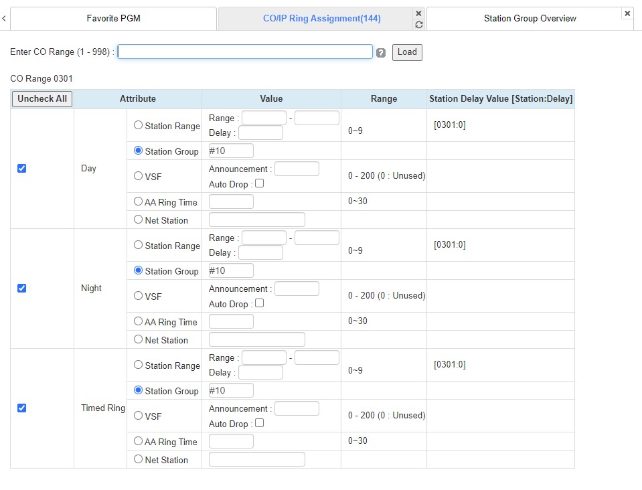Select AA Ring Time radio for Timed Ring
642x490 pixels.
click(x=138, y=441)
